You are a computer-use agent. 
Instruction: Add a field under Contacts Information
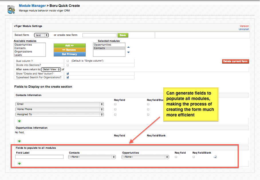pyautogui.click(x=19, y=121)
